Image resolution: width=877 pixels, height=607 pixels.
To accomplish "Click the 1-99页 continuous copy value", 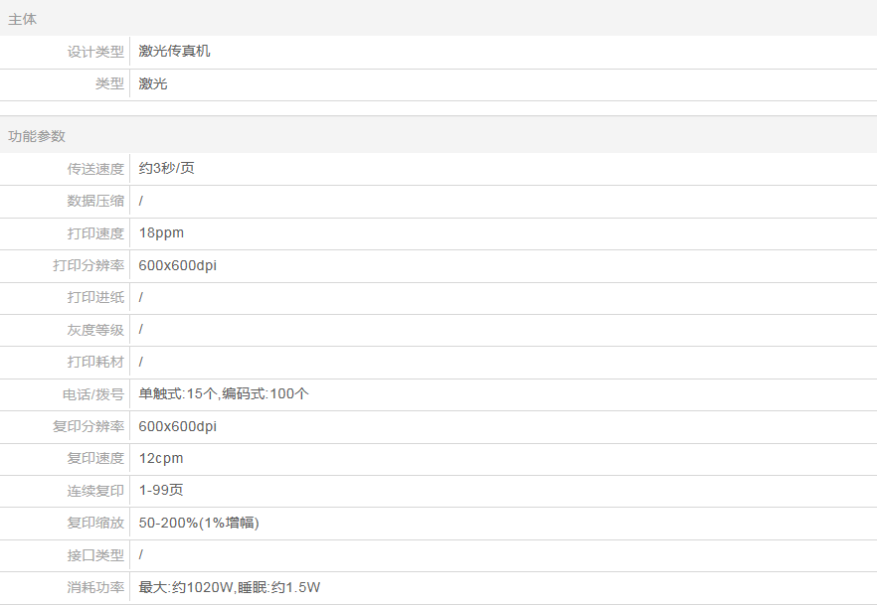I will [161, 491].
